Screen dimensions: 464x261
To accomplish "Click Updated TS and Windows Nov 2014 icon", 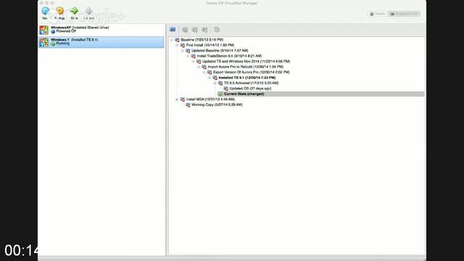I will pyautogui.click(x=199, y=62).
